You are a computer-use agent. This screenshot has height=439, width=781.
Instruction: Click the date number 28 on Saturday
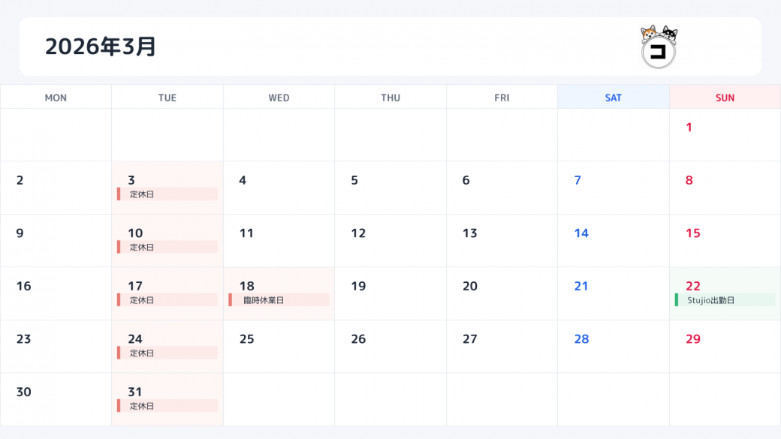[581, 339]
